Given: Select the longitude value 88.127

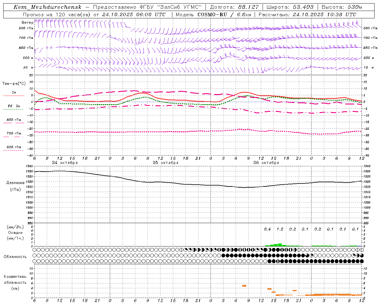Looking at the screenshot, I should [249, 7].
